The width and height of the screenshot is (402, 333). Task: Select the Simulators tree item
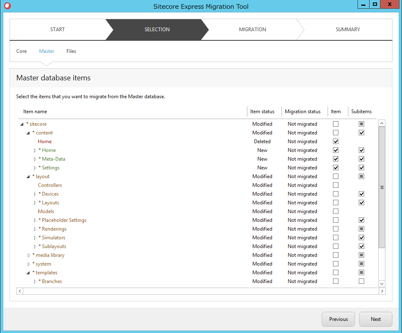(54, 238)
